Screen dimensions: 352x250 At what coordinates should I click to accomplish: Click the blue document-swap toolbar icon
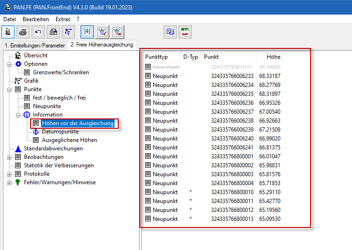170,32
